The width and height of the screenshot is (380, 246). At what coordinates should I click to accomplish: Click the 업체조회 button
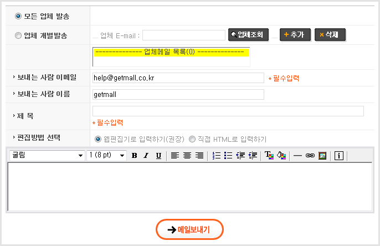249,35
